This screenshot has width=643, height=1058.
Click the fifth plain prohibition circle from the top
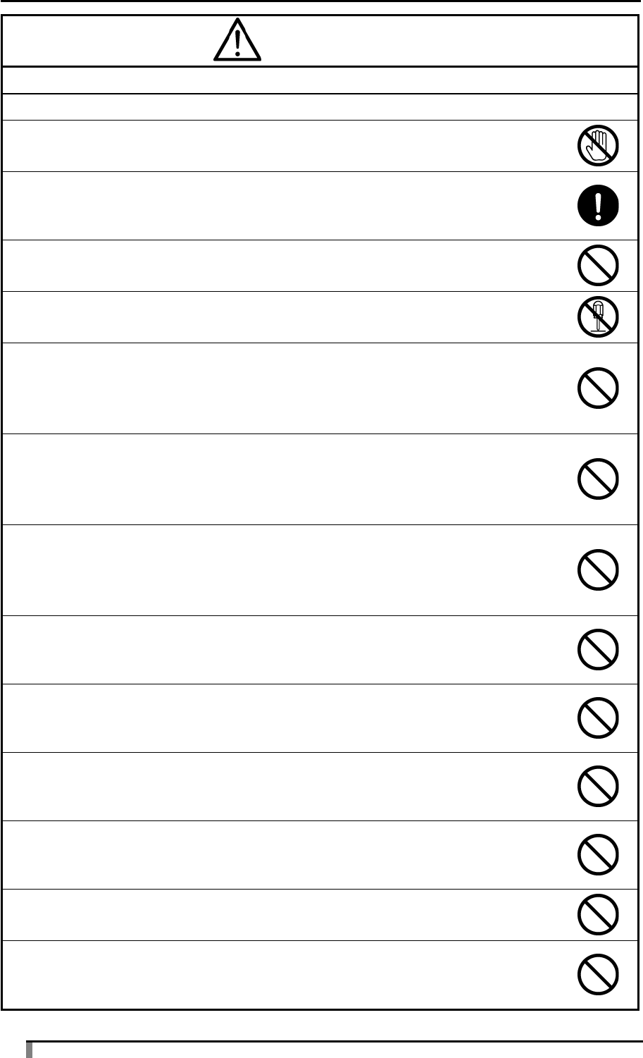(598, 650)
